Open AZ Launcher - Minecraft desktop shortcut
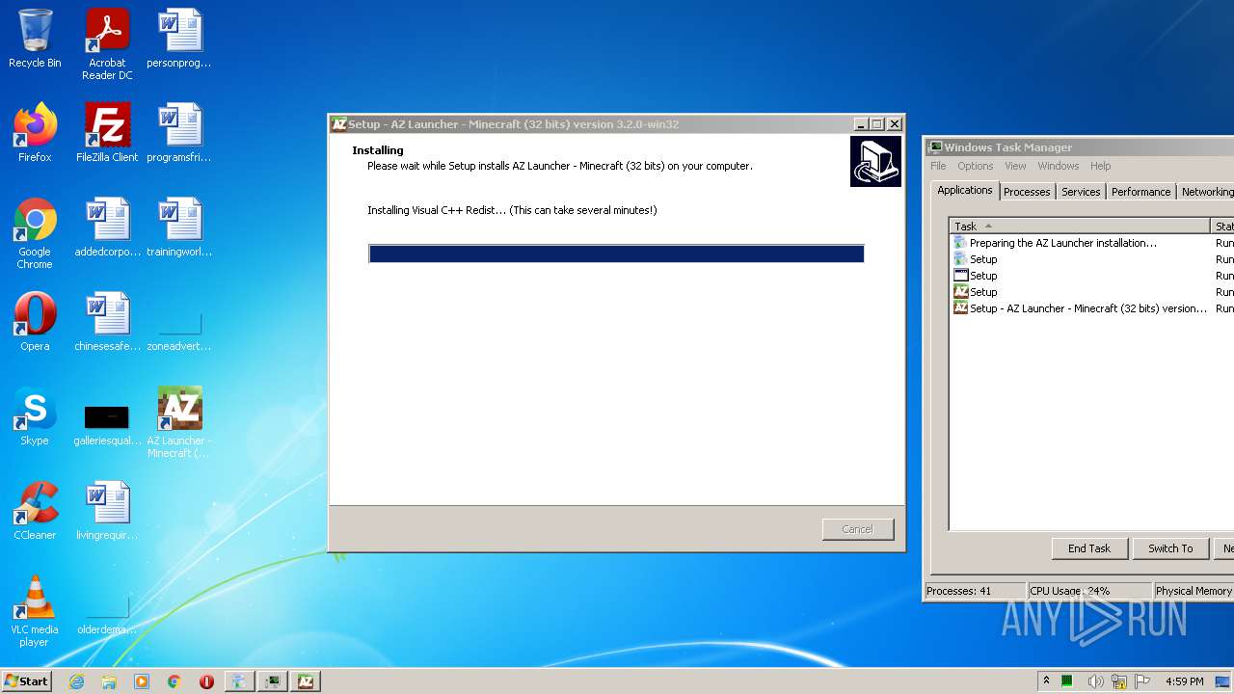The image size is (1234, 694). tap(179, 422)
